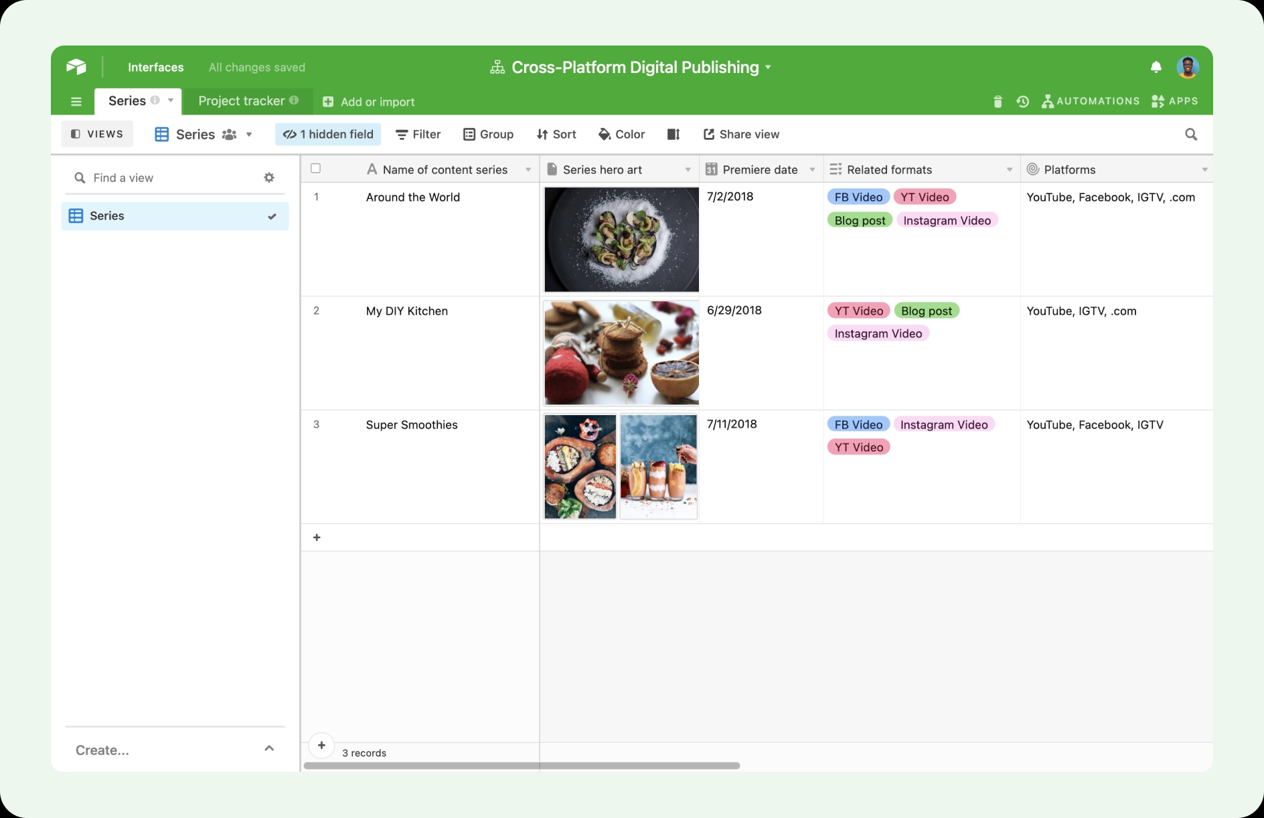
Task: Select the Series view in sidebar
Action: click(175, 216)
